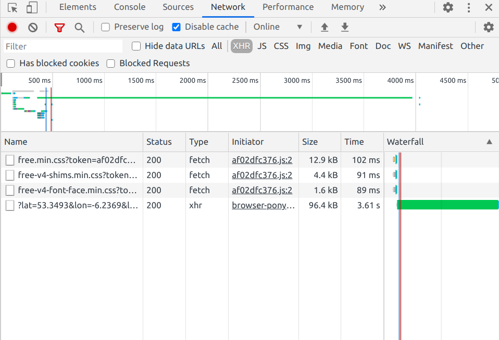This screenshot has height=340, width=499.
Task: Open Network panel settings gear
Action: [x=488, y=28]
